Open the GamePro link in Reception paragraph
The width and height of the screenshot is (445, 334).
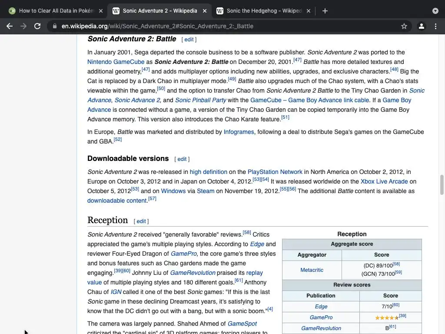coord(183,254)
